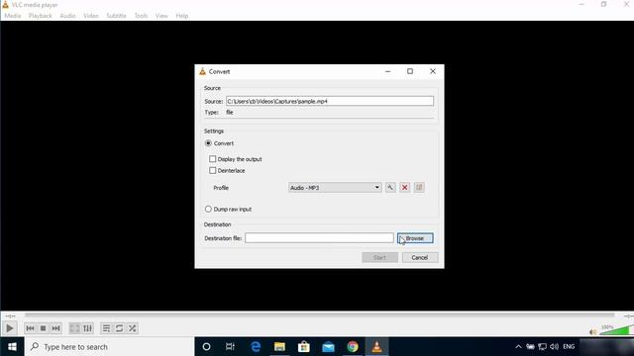Play media in VLC main window
Image resolution: width=634 pixels, height=356 pixels.
[x=10, y=328]
